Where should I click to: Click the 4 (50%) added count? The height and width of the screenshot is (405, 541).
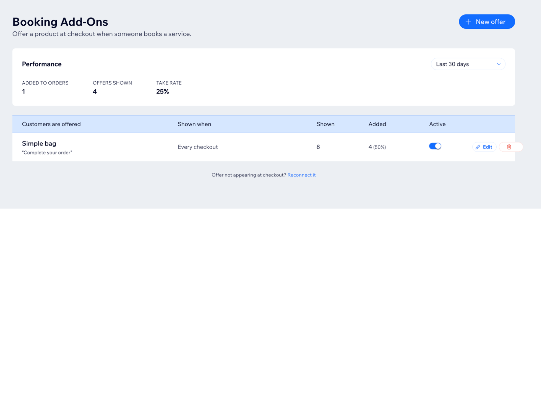(377, 147)
